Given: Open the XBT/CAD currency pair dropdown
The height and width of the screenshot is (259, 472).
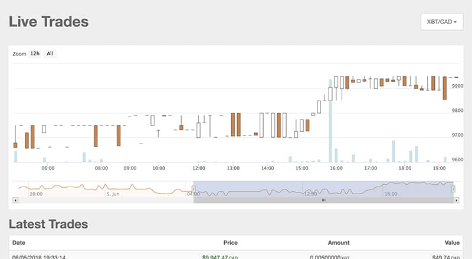Looking at the screenshot, I should (x=441, y=22).
